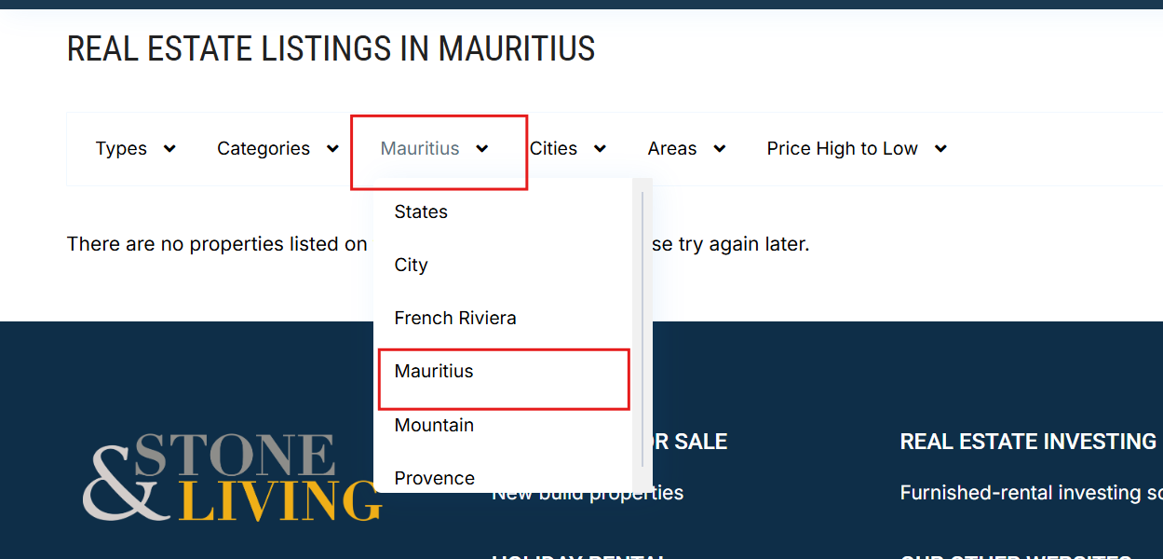The height and width of the screenshot is (559, 1163).
Task: Select Provence in the dropdown list
Action: click(434, 478)
